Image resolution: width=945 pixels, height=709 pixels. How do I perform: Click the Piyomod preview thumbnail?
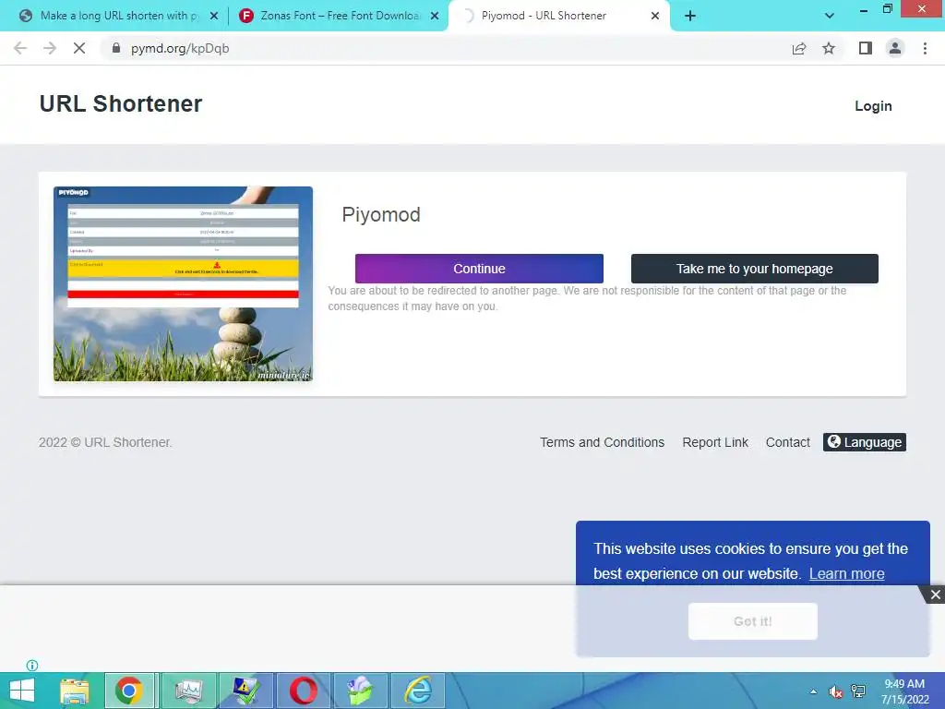(184, 283)
